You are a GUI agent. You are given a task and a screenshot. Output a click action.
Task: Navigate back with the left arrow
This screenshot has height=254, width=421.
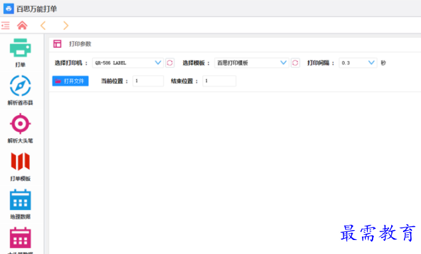(x=43, y=25)
